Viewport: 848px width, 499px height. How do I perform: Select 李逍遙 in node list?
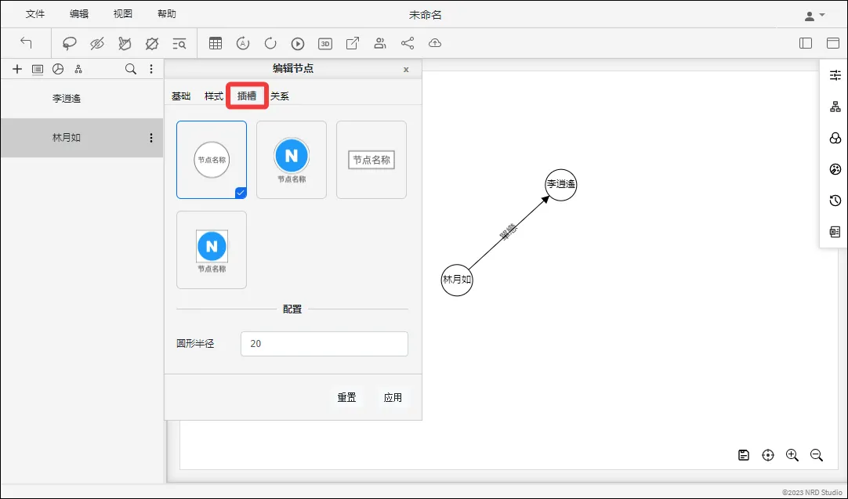(x=82, y=99)
